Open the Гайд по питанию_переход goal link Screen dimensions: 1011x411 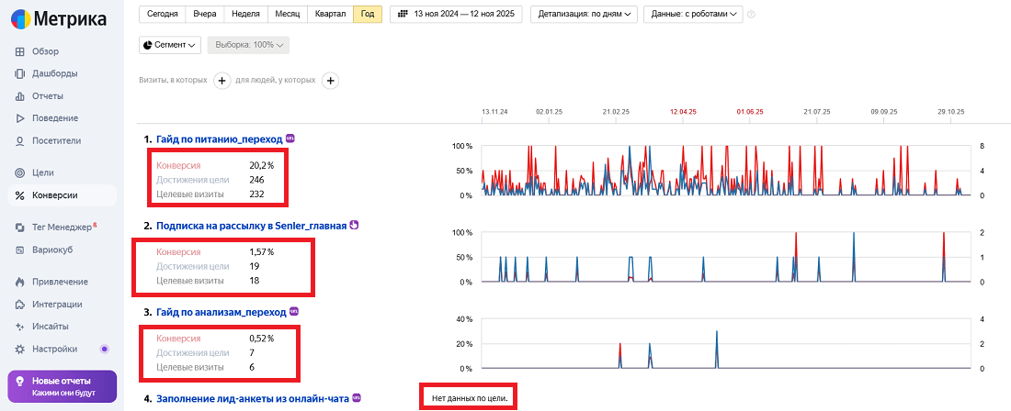(219, 139)
